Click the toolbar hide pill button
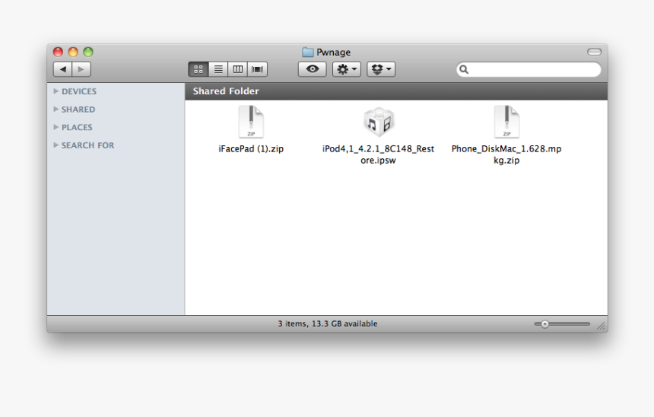This screenshot has width=654, height=417. (594, 52)
